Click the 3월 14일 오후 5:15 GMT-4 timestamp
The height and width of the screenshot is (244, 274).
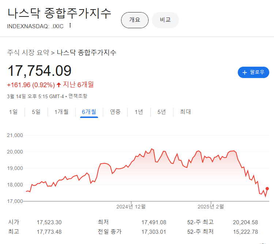pyautogui.click(x=35, y=96)
